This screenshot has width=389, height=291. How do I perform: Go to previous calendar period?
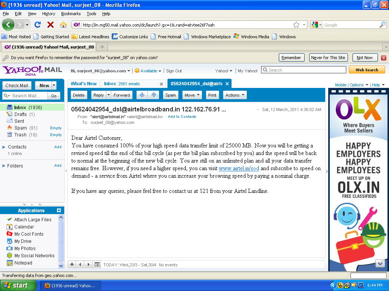point(80,264)
